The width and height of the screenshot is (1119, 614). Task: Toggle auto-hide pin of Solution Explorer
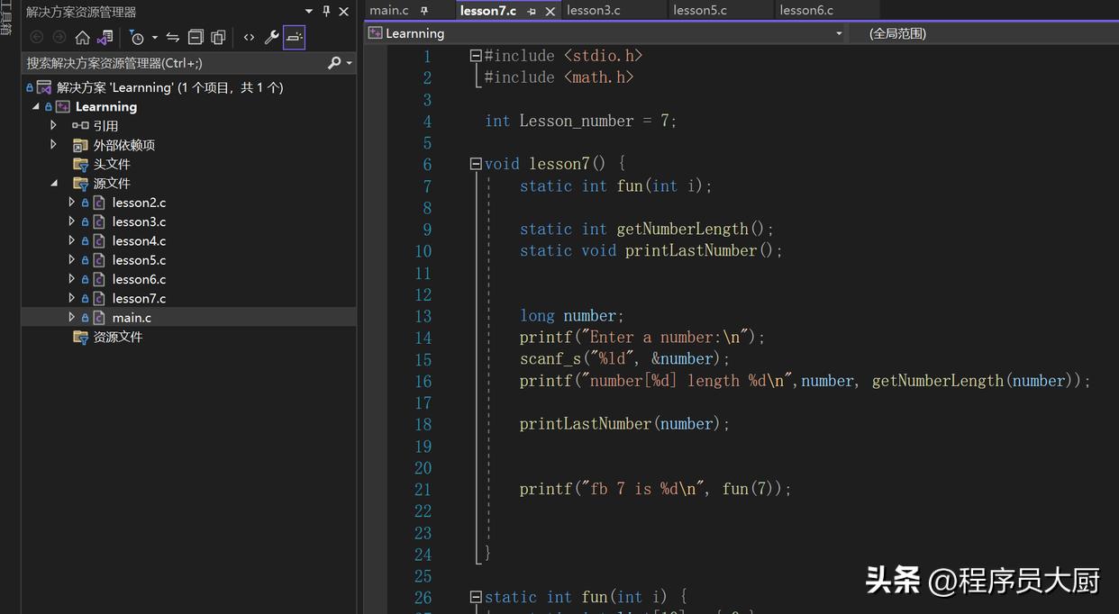[326, 12]
